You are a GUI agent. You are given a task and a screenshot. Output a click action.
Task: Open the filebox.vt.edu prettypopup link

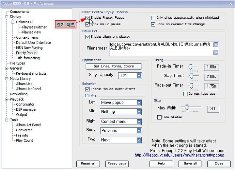click(180, 155)
